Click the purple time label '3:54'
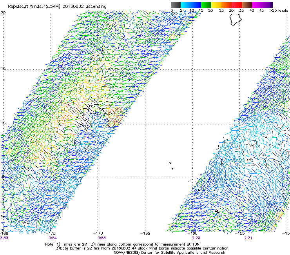This screenshot has height=255, width=290. (x=53, y=238)
